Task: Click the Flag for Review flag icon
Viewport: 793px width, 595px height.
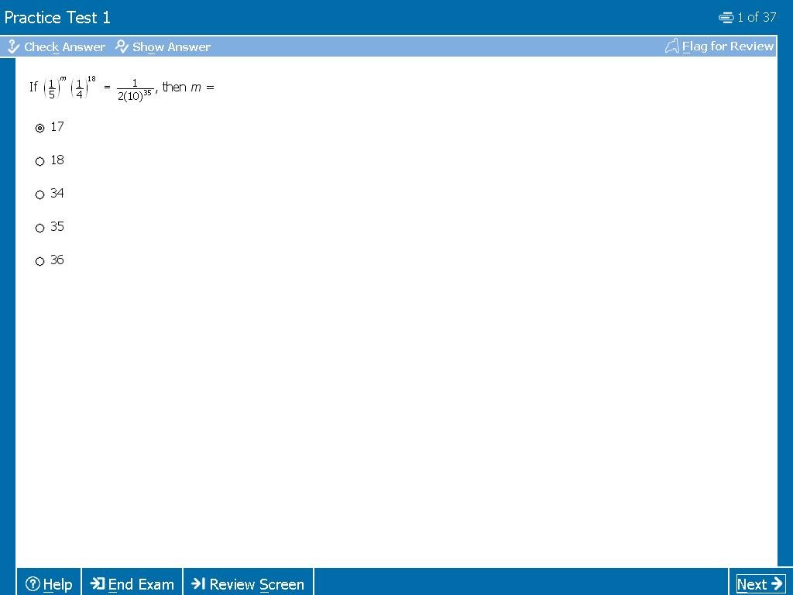Action: point(671,46)
